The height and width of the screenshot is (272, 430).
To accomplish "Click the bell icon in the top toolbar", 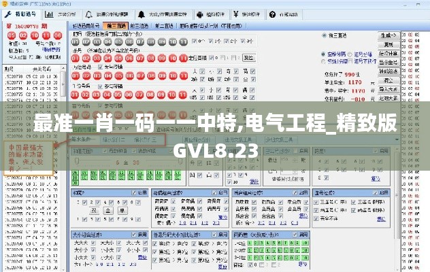I will click(141, 13).
